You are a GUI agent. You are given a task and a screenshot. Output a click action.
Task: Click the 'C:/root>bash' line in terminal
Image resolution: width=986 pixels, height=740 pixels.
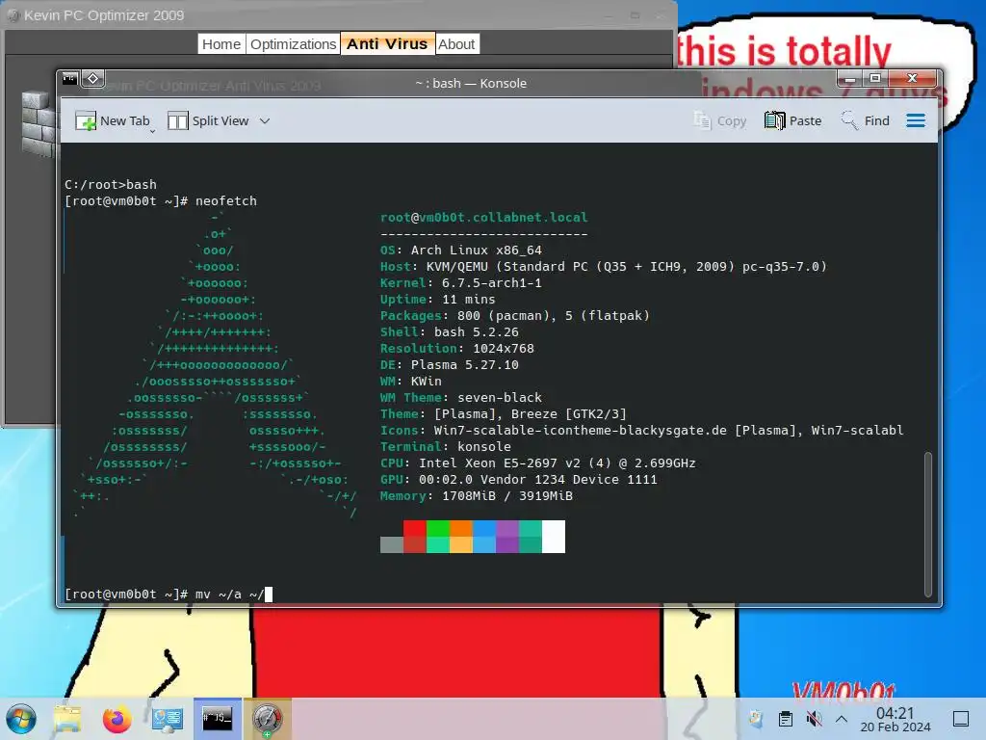click(x=111, y=184)
